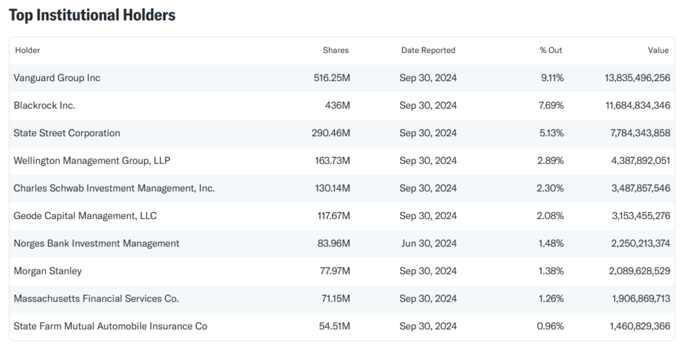
Task: Select Charles Schwab Investment Management, Inc.
Action: point(114,188)
